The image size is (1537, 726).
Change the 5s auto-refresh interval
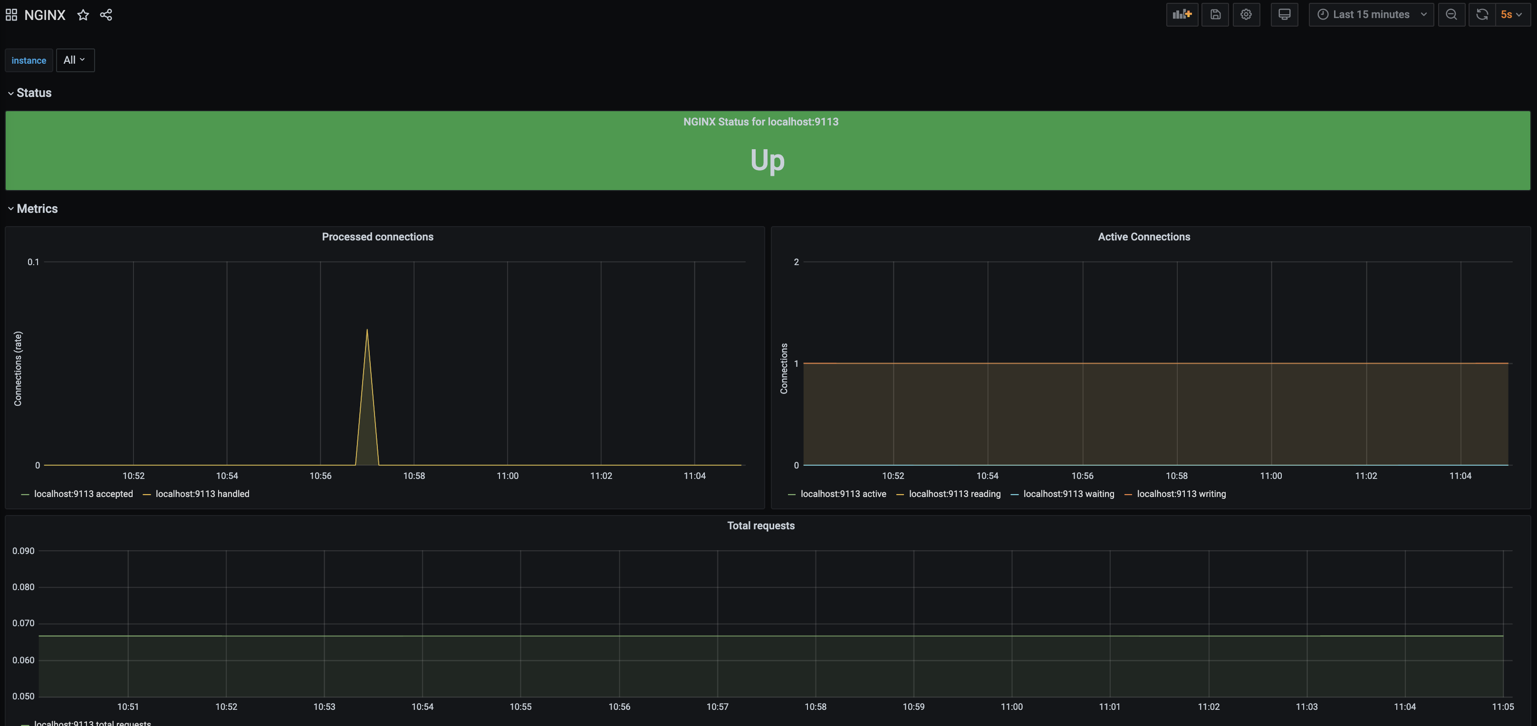1512,14
